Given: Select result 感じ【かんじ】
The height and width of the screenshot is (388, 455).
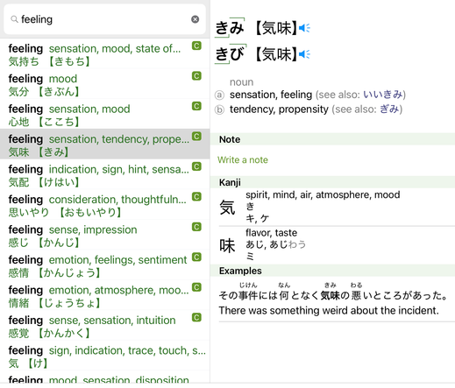Looking at the screenshot, I should [x=104, y=236].
